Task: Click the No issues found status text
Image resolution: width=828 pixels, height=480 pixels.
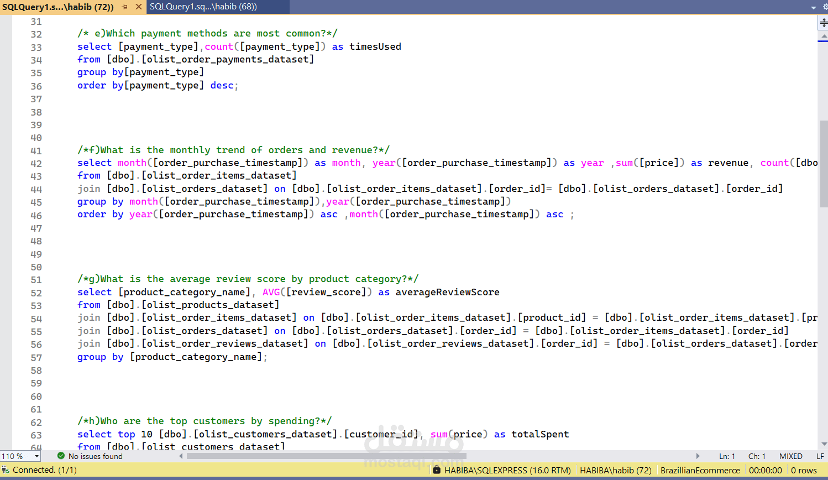Action: pyautogui.click(x=96, y=456)
